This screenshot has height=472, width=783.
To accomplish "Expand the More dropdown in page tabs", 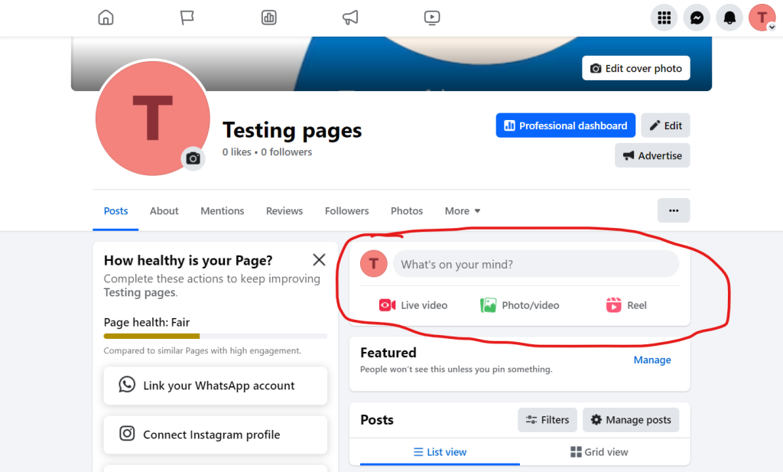I will [463, 211].
